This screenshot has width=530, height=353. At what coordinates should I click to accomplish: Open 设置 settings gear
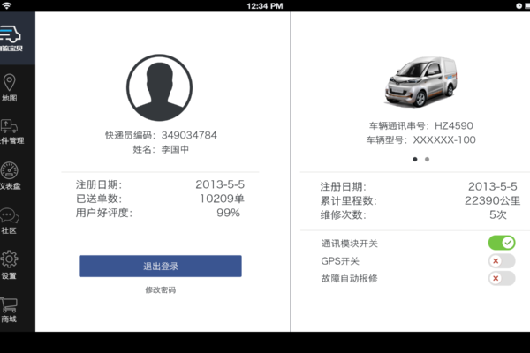(10, 265)
